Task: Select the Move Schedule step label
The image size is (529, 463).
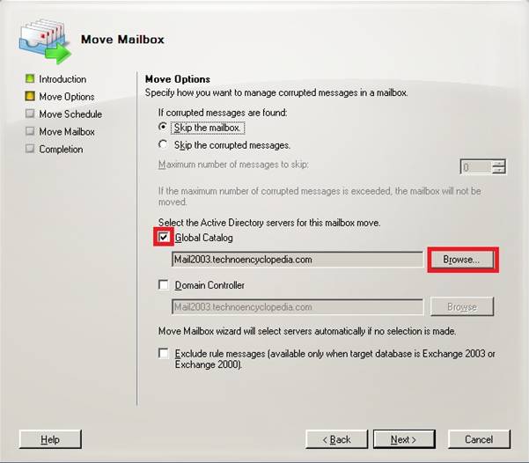Action: point(70,114)
